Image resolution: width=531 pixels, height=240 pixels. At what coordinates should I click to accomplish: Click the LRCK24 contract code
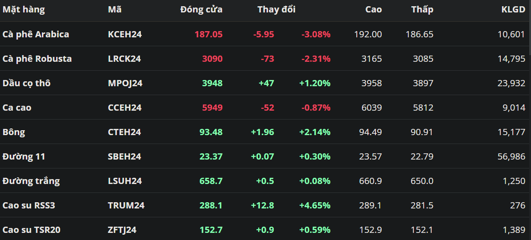124,59
